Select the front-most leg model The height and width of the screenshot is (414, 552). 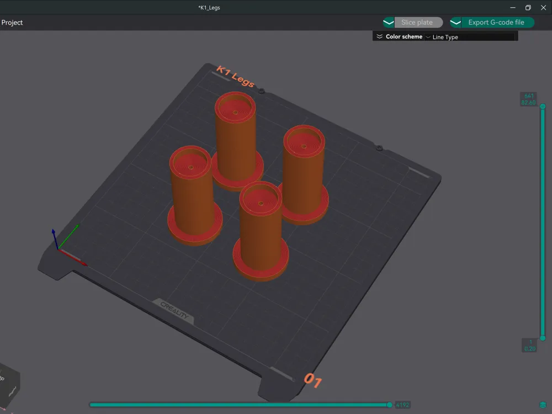[x=261, y=231]
